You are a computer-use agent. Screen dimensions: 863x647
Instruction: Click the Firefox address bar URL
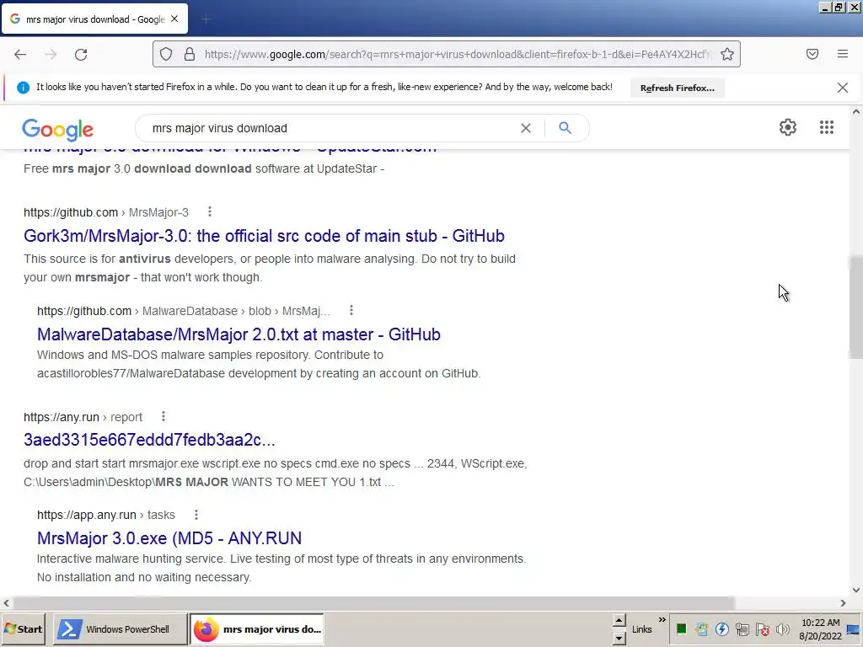(x=457, y=54)
